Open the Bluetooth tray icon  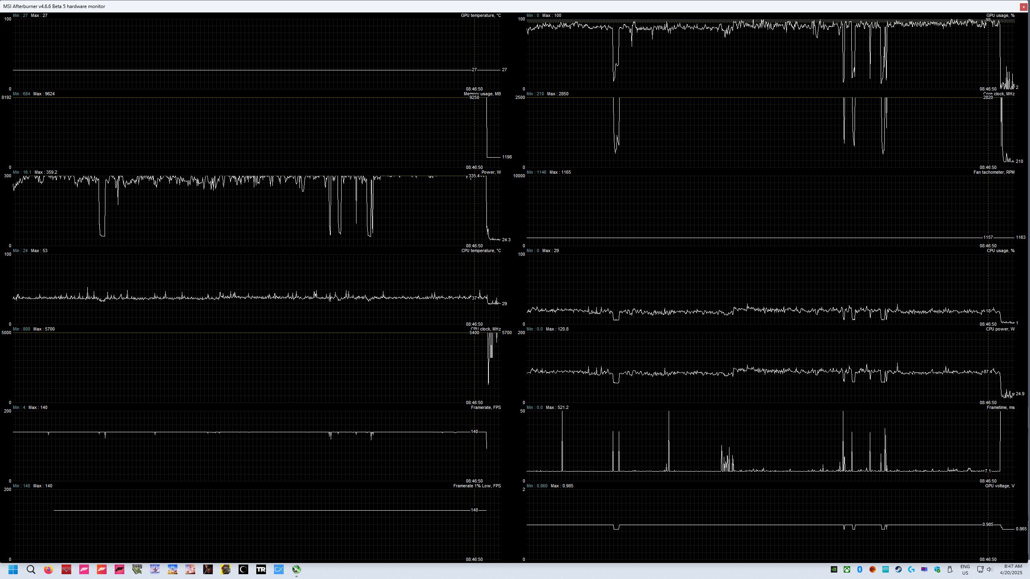point(860,569)
